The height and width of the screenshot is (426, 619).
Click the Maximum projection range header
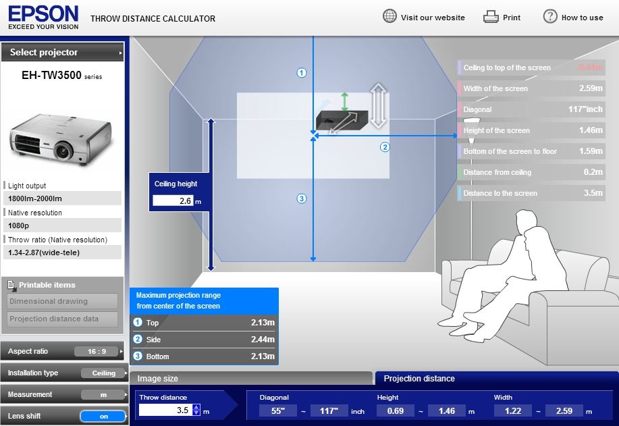click(x=204, y=300)
